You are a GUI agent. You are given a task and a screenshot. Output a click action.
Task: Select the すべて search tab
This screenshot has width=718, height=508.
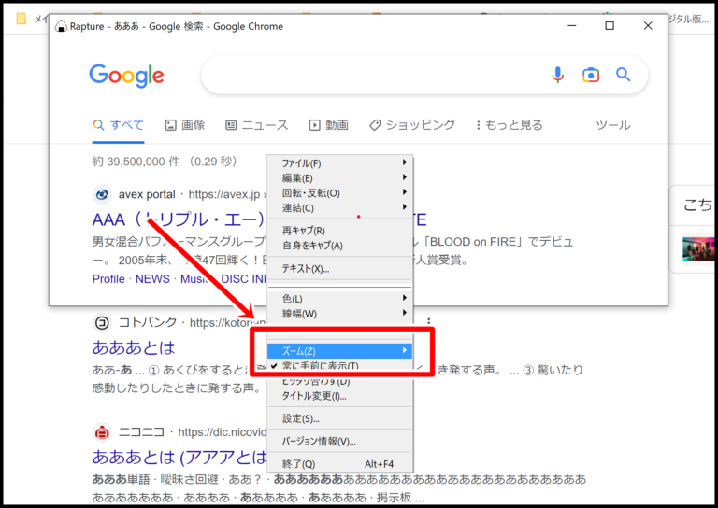118,125
